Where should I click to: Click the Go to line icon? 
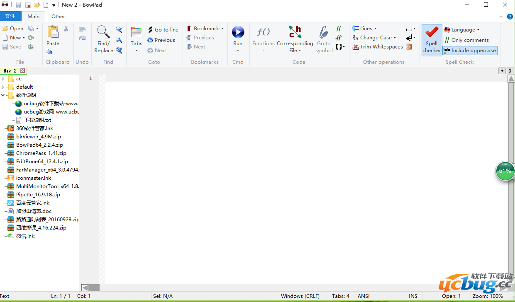[150, 30]
